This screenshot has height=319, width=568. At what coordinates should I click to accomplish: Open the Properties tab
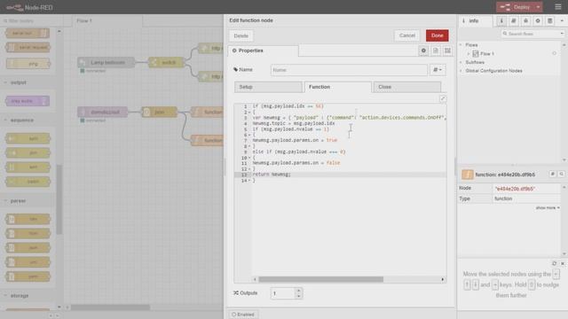click(264, 51)
